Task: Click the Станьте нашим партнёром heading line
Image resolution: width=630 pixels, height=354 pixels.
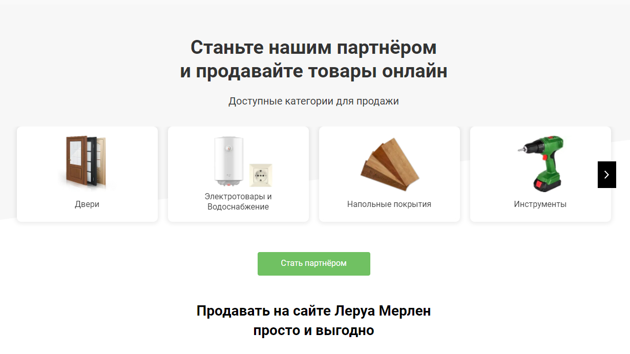Action: click(x=313, y=48)
